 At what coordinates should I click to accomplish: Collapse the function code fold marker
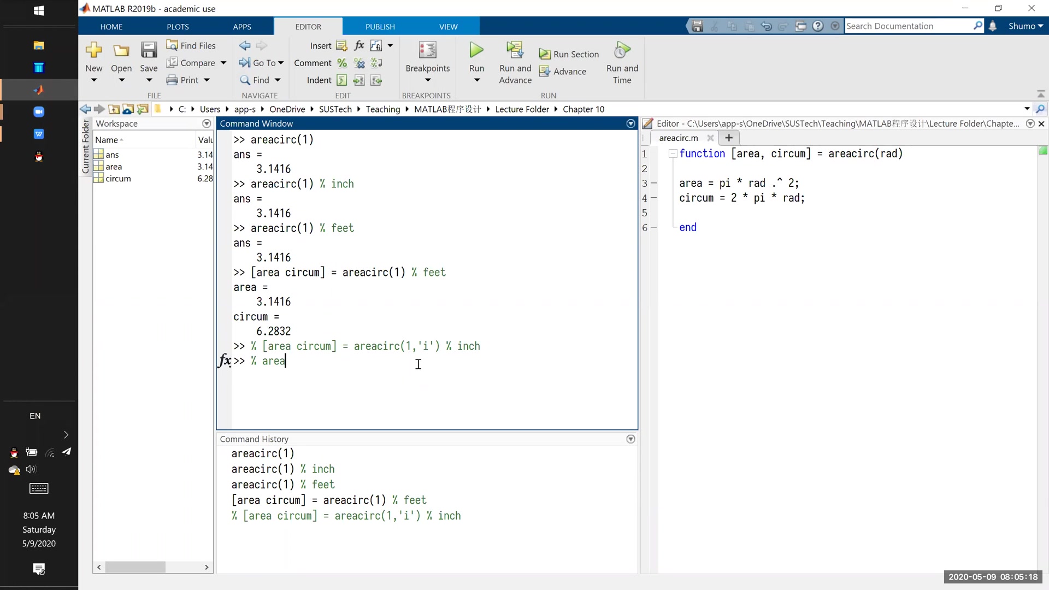[x=673, y=154]
